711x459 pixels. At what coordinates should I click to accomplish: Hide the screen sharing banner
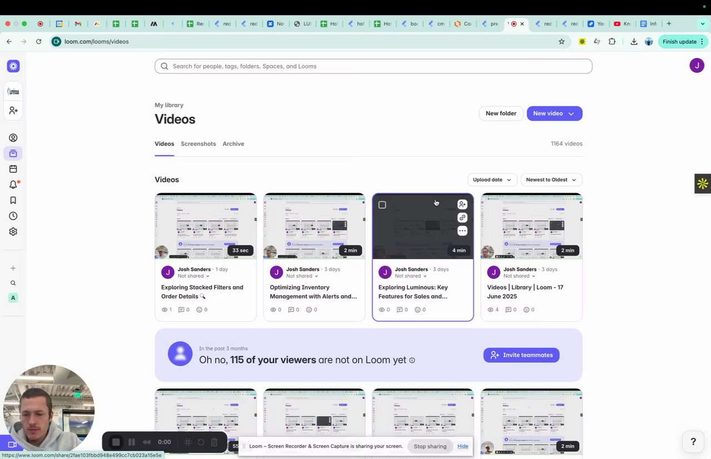[463, 446]
